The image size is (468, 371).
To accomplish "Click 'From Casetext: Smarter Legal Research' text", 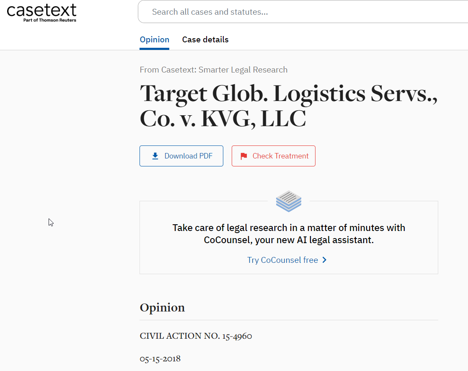I will click(x=214, y=70).
